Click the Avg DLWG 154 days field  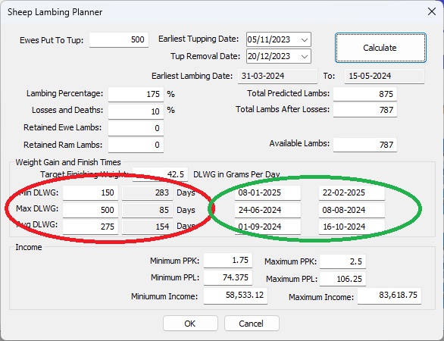coord(147,227)
